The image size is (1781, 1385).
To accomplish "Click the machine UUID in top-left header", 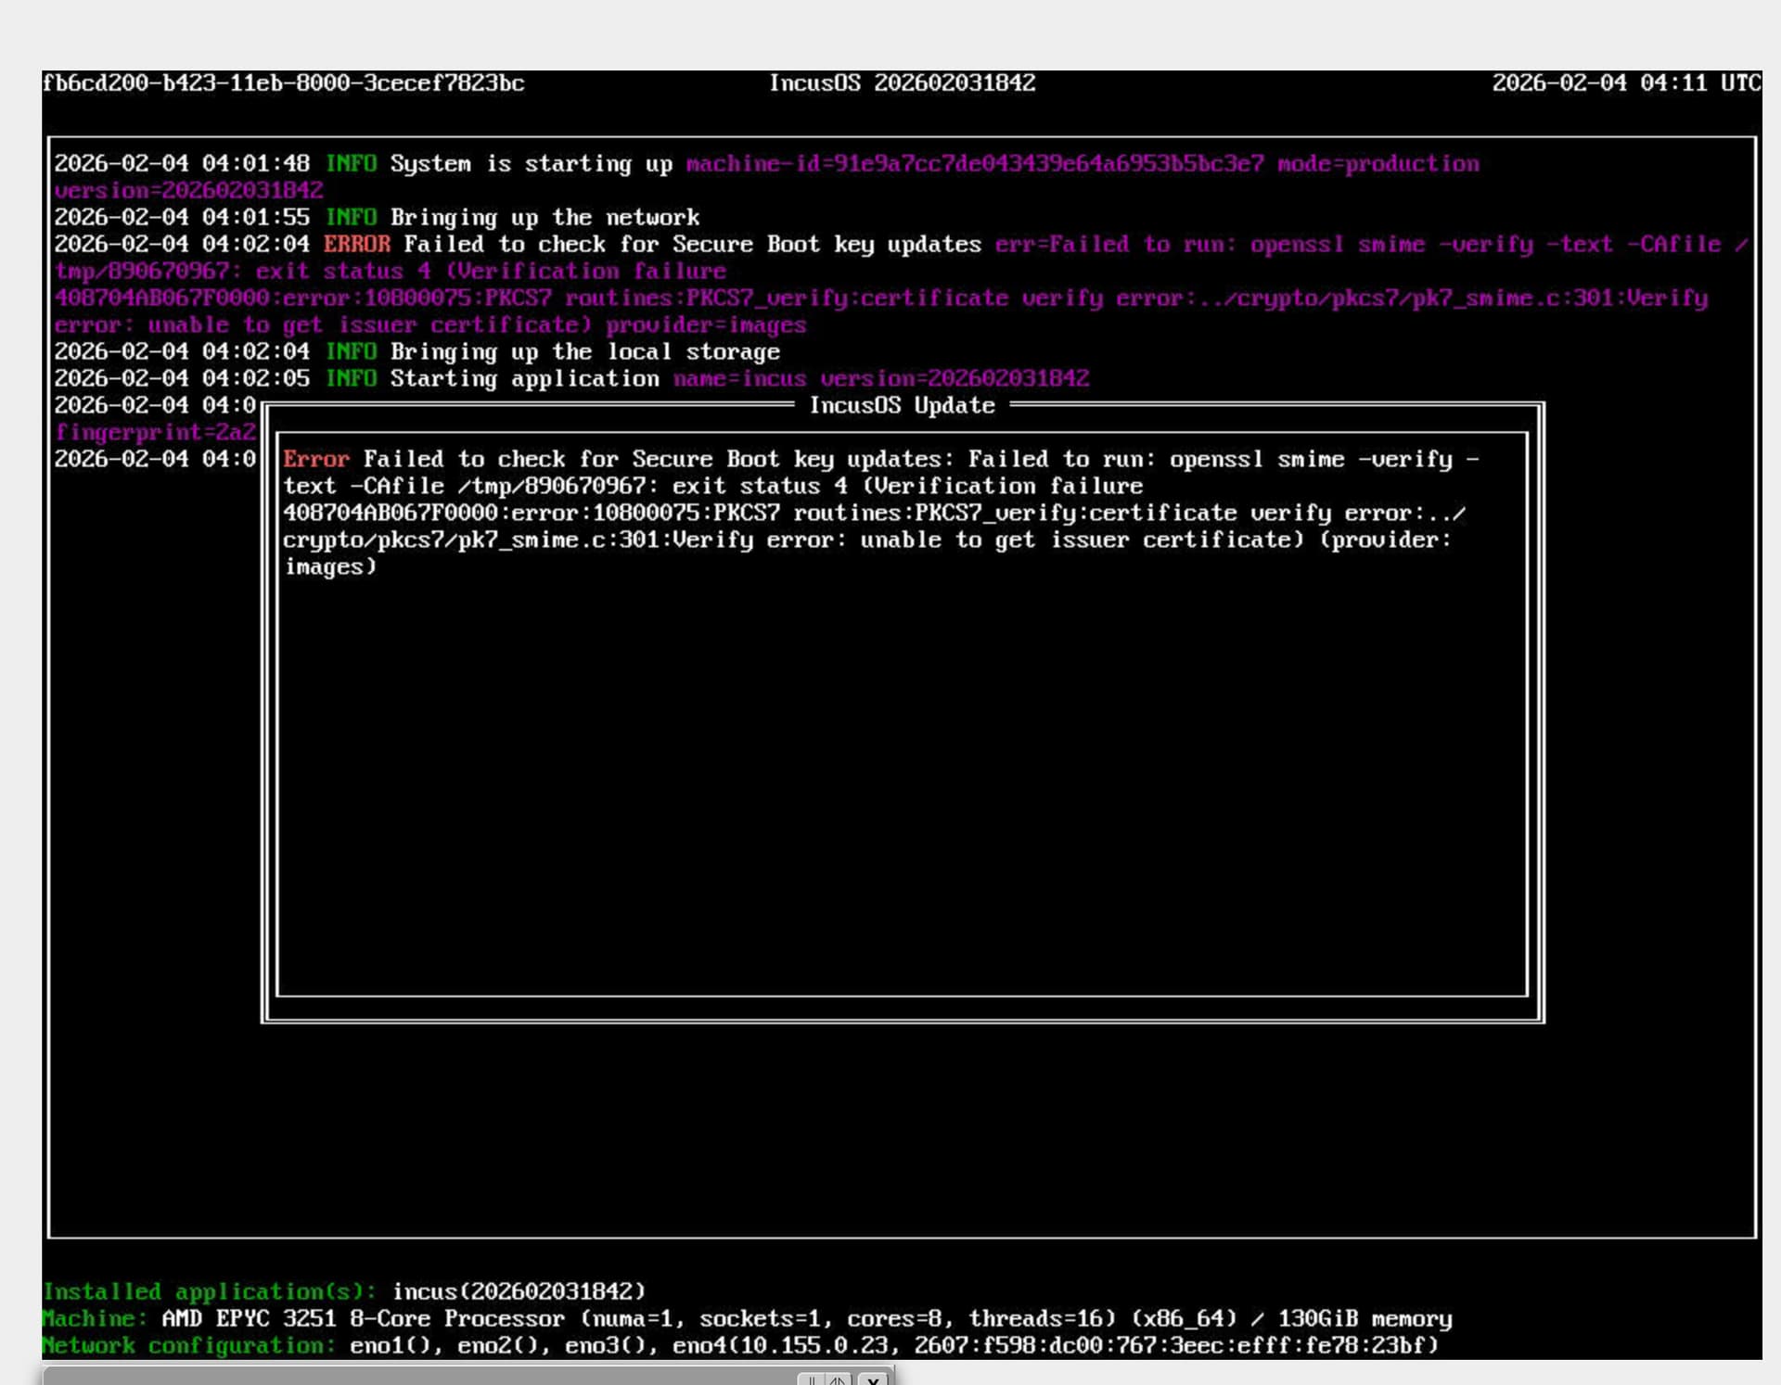I will pyautogui.click(x=284, y=83).
